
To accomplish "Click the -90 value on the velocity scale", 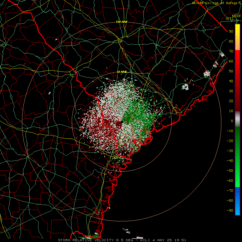I will pos(230,210).
